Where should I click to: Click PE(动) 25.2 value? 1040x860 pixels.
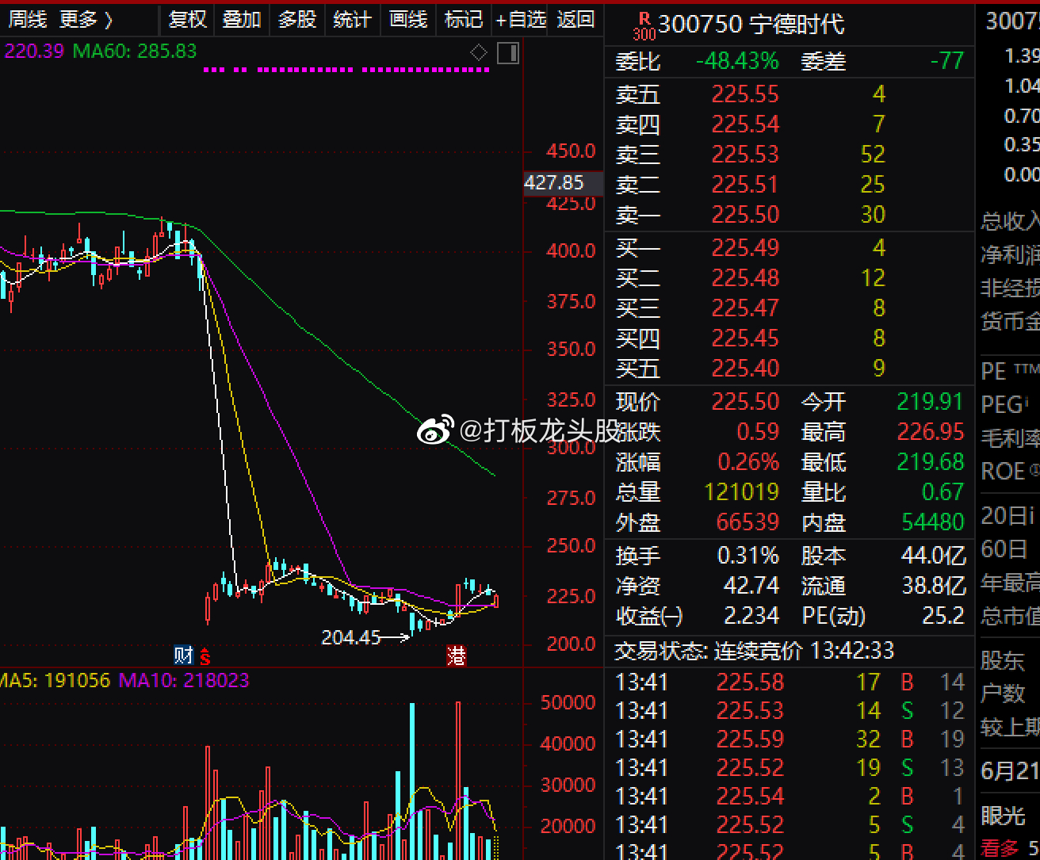[942, 616]
